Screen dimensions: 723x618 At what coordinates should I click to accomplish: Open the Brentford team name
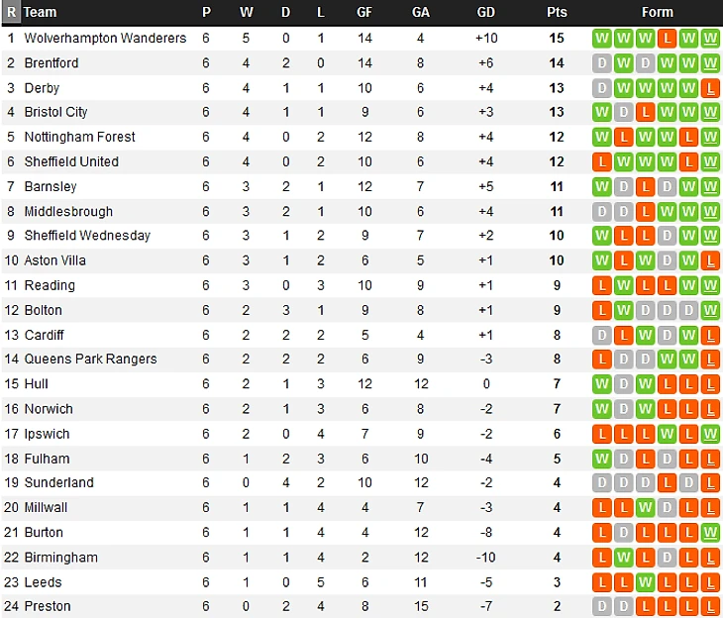pos(52,63)
